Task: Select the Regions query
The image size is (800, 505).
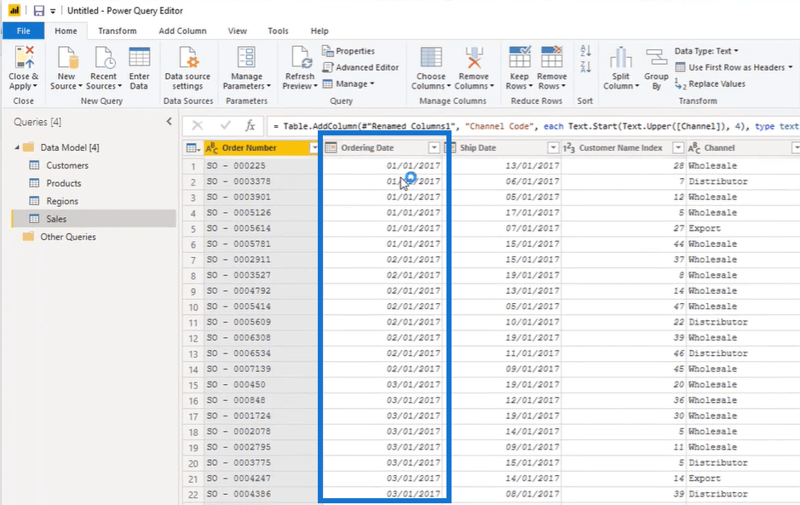Action: click(62, 201)
